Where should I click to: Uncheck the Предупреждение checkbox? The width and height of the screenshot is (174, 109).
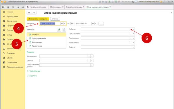pyautogui.click(x=30, y=38)
